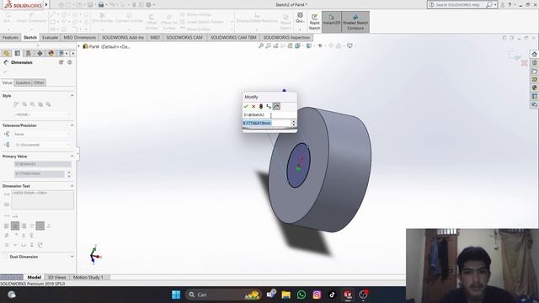Cancel the Modify dialog with red X
Screen dimensions: 539x303
point(253,107)
